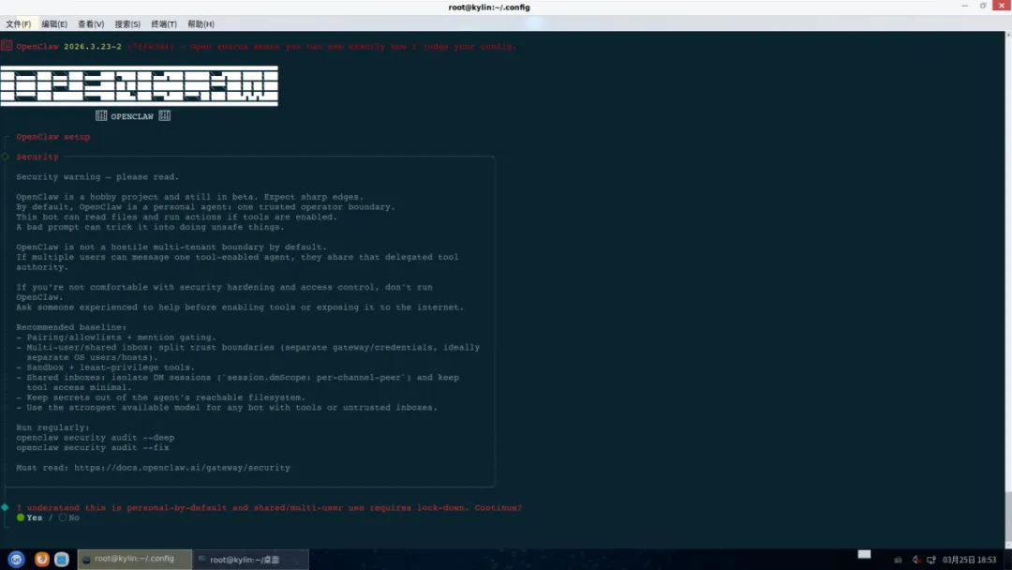Click the window title root@kylin:~/.config
Screen dimensions: 1012x570
coord(489,7)
